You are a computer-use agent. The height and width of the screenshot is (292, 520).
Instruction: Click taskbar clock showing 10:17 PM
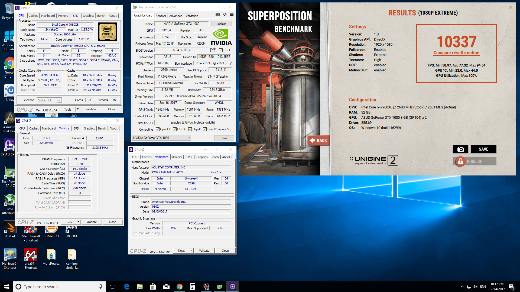(497, 287)
